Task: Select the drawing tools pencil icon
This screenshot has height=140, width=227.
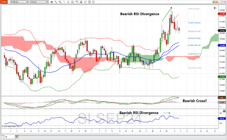Action: (x=56, y=2)
